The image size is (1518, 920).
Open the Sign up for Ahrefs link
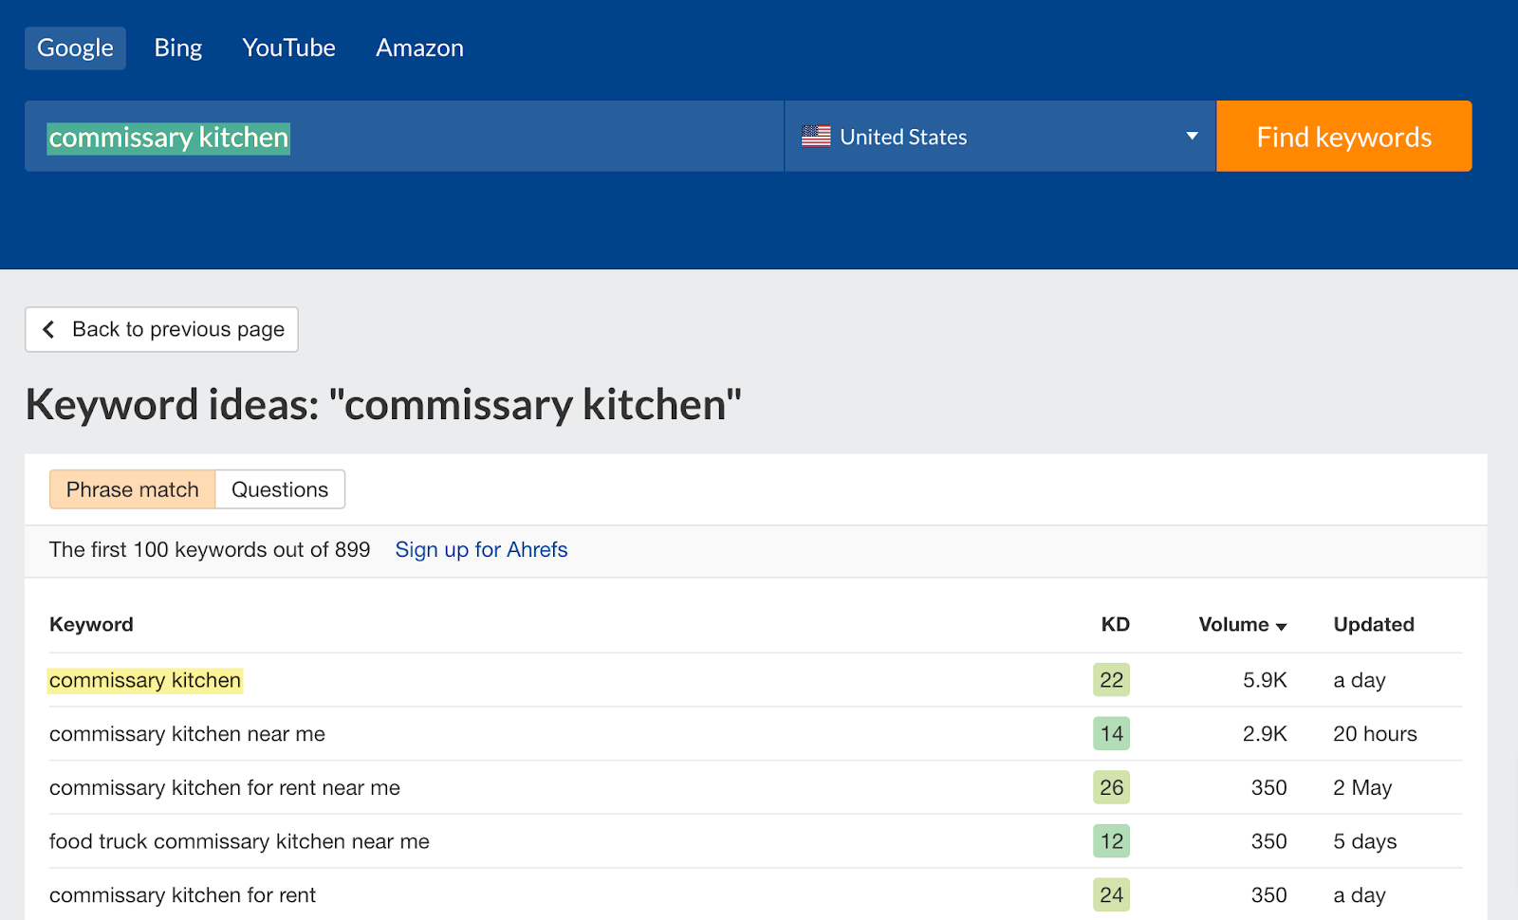481,549
